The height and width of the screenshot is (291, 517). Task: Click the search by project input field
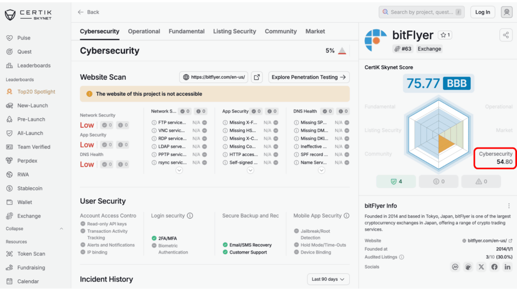pos(422,12)
